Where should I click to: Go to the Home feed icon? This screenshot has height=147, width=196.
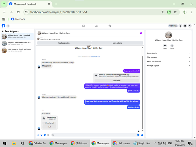pyautogui.click(x=83, y=26)
